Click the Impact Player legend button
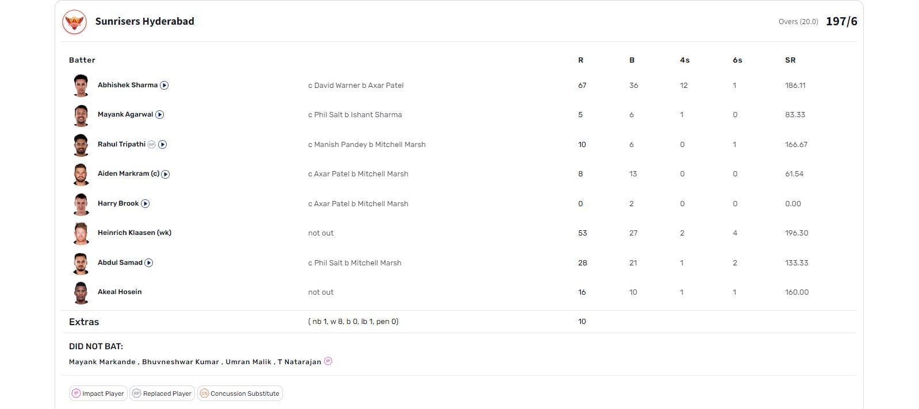Viewport: 919px width, 409px height. pos(98,393)
